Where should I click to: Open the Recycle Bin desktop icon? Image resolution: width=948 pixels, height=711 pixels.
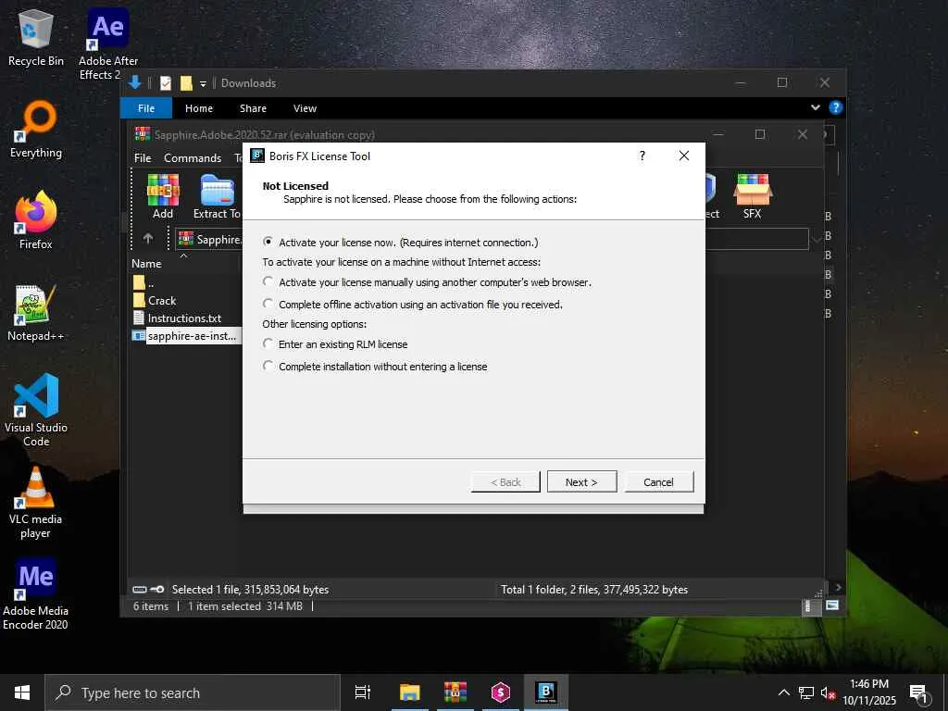(36, 39)
